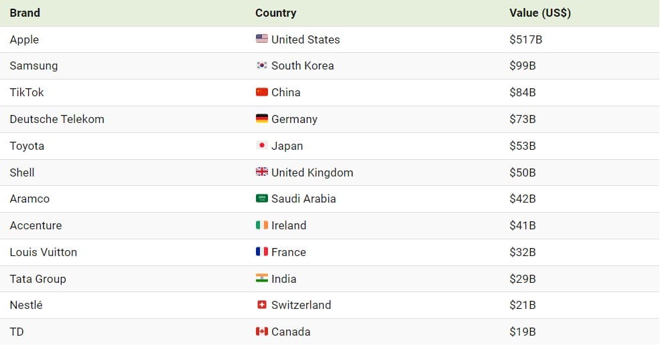Select the Deutsche Telekom brand name
The height and width of the screenshot is (349, 662).
(57, 119)
